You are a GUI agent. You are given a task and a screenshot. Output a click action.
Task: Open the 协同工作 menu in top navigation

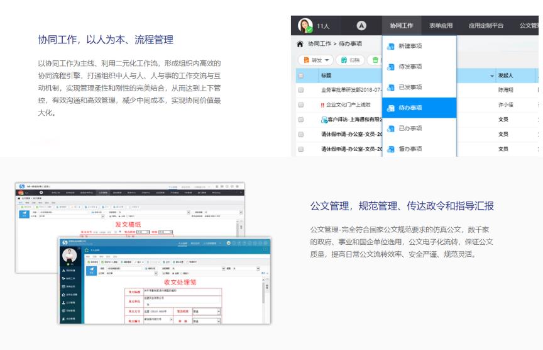tap(401, 26)
